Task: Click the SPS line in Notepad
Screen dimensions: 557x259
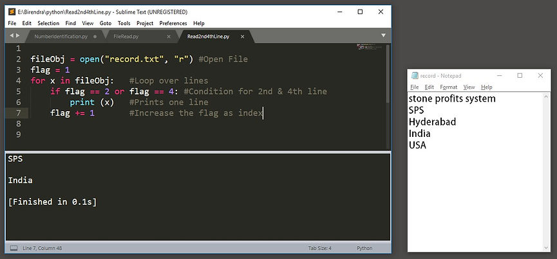Action: pos(417,110)
